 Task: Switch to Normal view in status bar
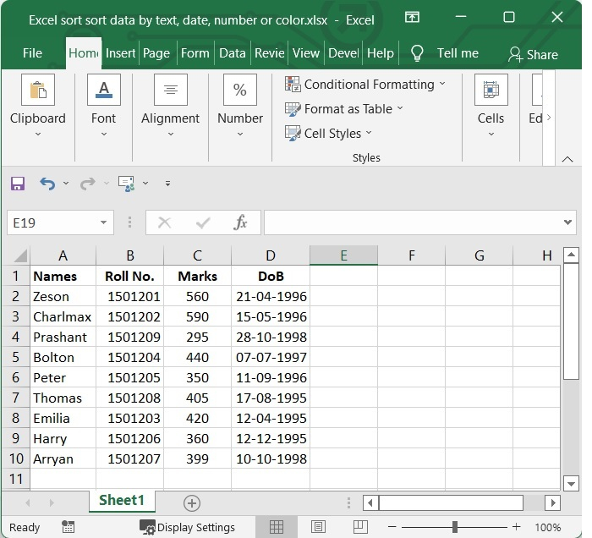click(x=277, y=527)
